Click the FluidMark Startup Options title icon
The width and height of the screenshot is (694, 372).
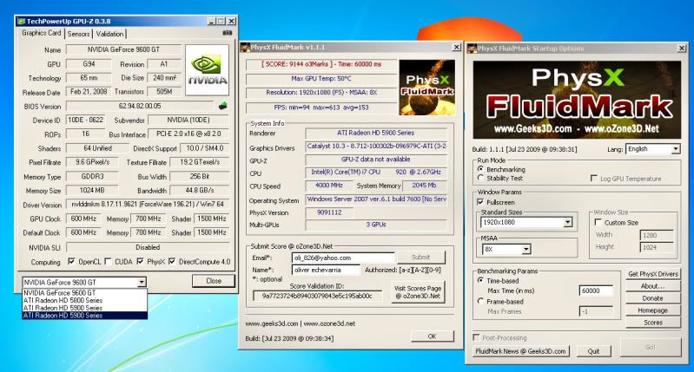click(474, 47)
